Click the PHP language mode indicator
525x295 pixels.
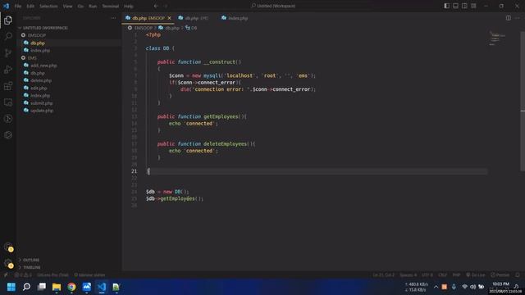click(x=456, y=275)
